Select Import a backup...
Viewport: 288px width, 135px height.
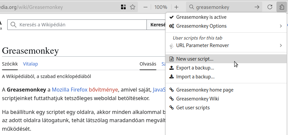(x=226, y=77)
